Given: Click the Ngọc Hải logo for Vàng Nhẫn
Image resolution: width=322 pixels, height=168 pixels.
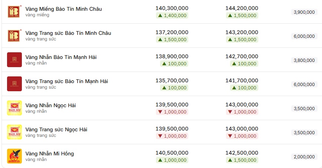Looking at the screenshot, I should [14, 108].
